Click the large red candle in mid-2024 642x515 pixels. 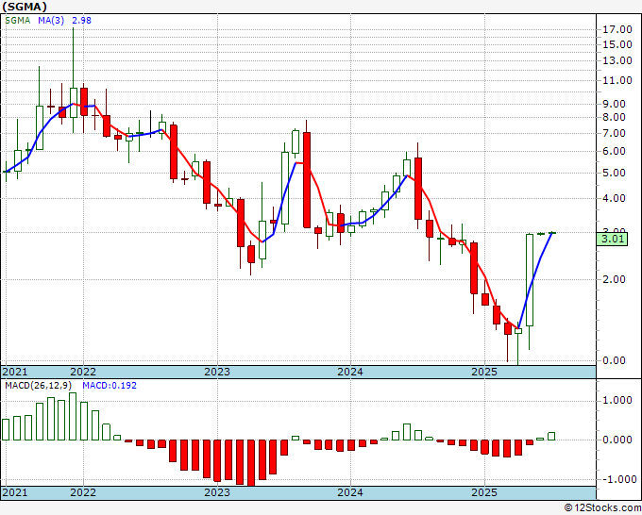[418, 189]
